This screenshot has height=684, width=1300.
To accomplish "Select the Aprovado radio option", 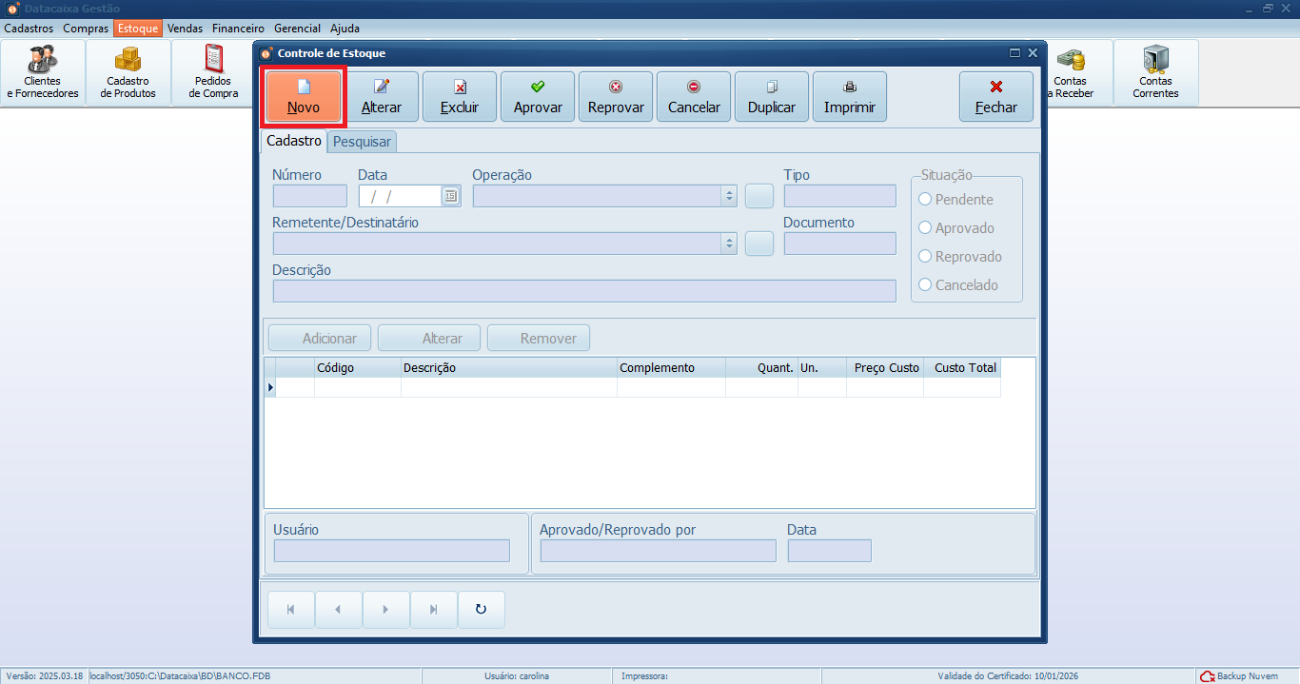I will click(x=925, y=228).
